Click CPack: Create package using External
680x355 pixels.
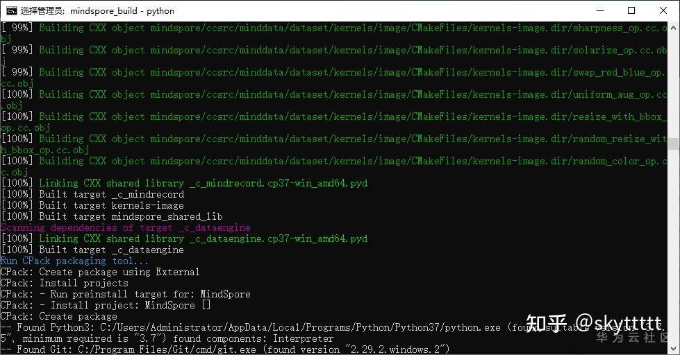(x=100, y=272)
